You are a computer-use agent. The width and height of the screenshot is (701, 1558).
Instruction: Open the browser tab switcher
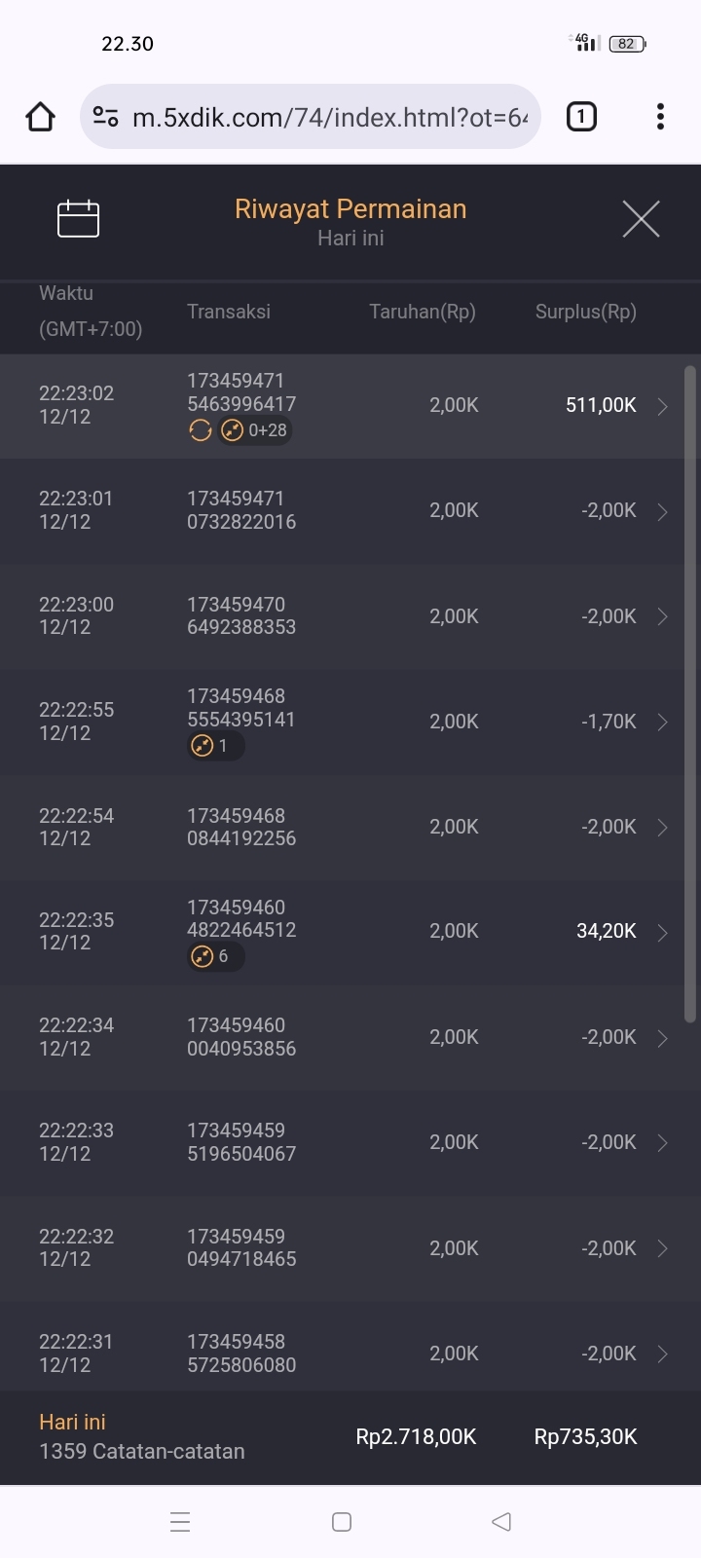tap(581, 117)
